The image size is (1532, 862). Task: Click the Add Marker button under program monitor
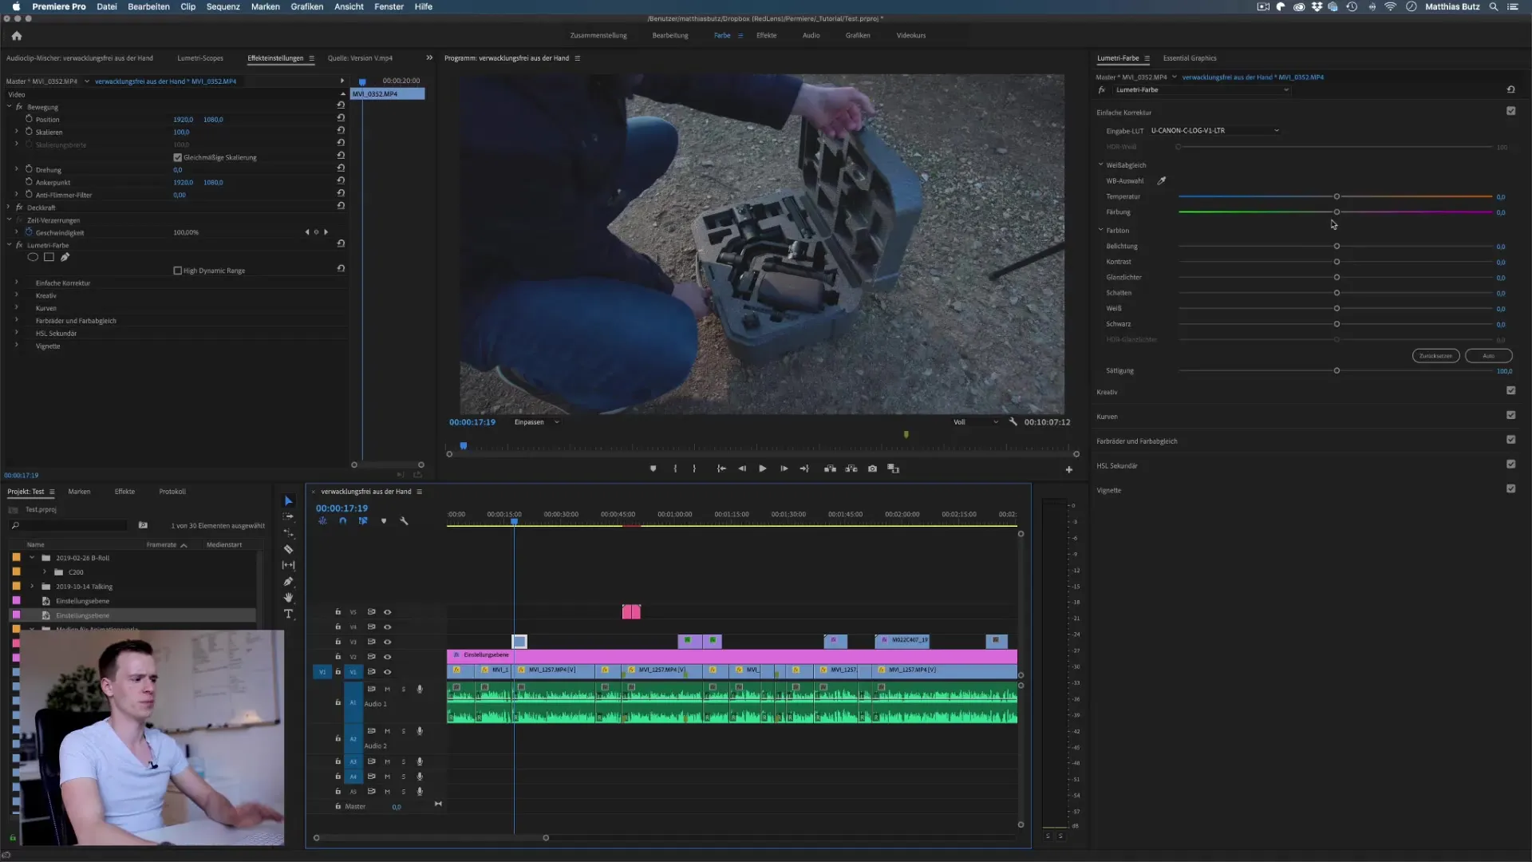[x=653, y=469]
